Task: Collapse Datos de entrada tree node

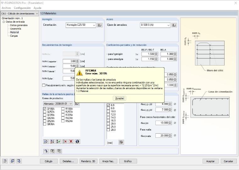Action: point(4,22)
